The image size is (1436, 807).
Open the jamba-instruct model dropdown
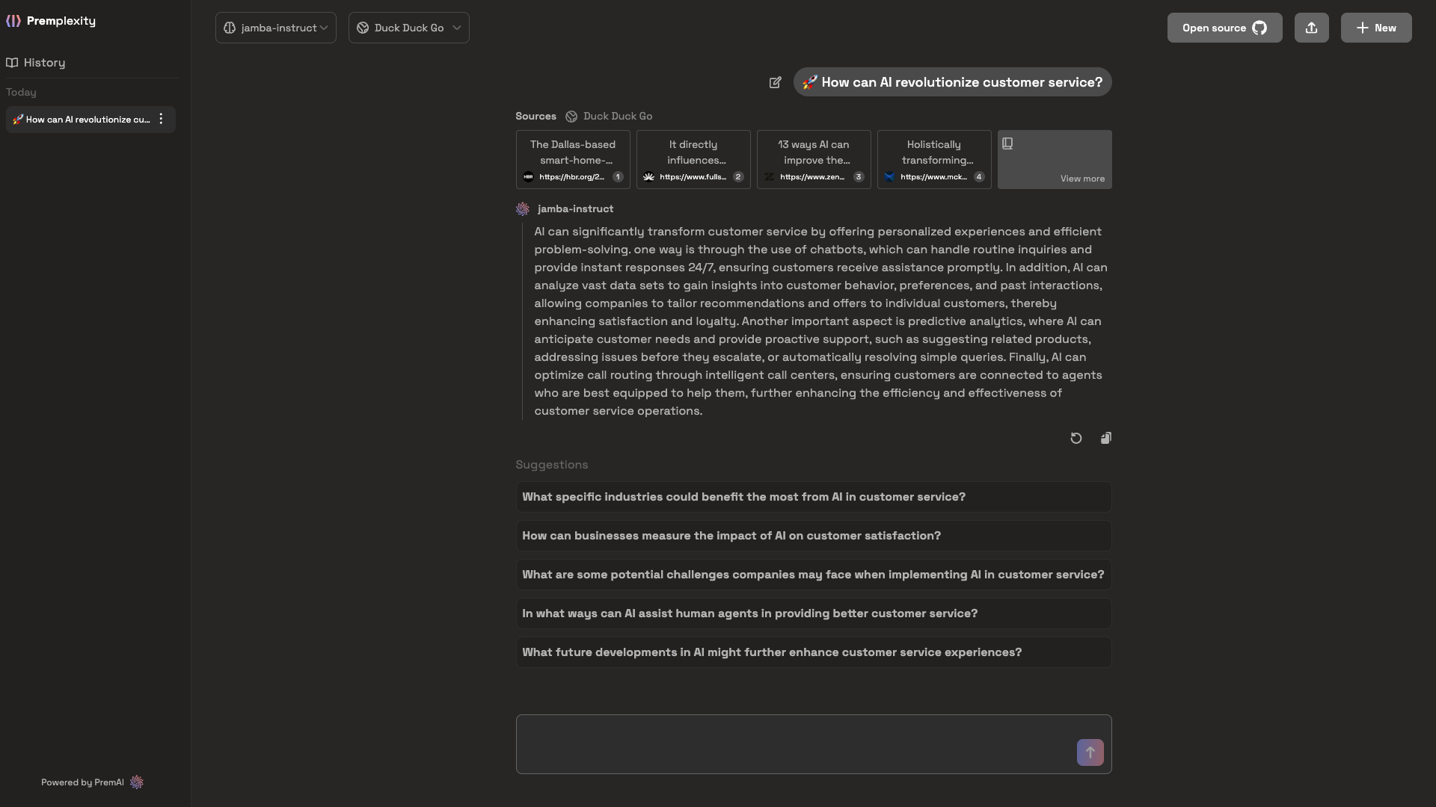click(x=274, y=28)
